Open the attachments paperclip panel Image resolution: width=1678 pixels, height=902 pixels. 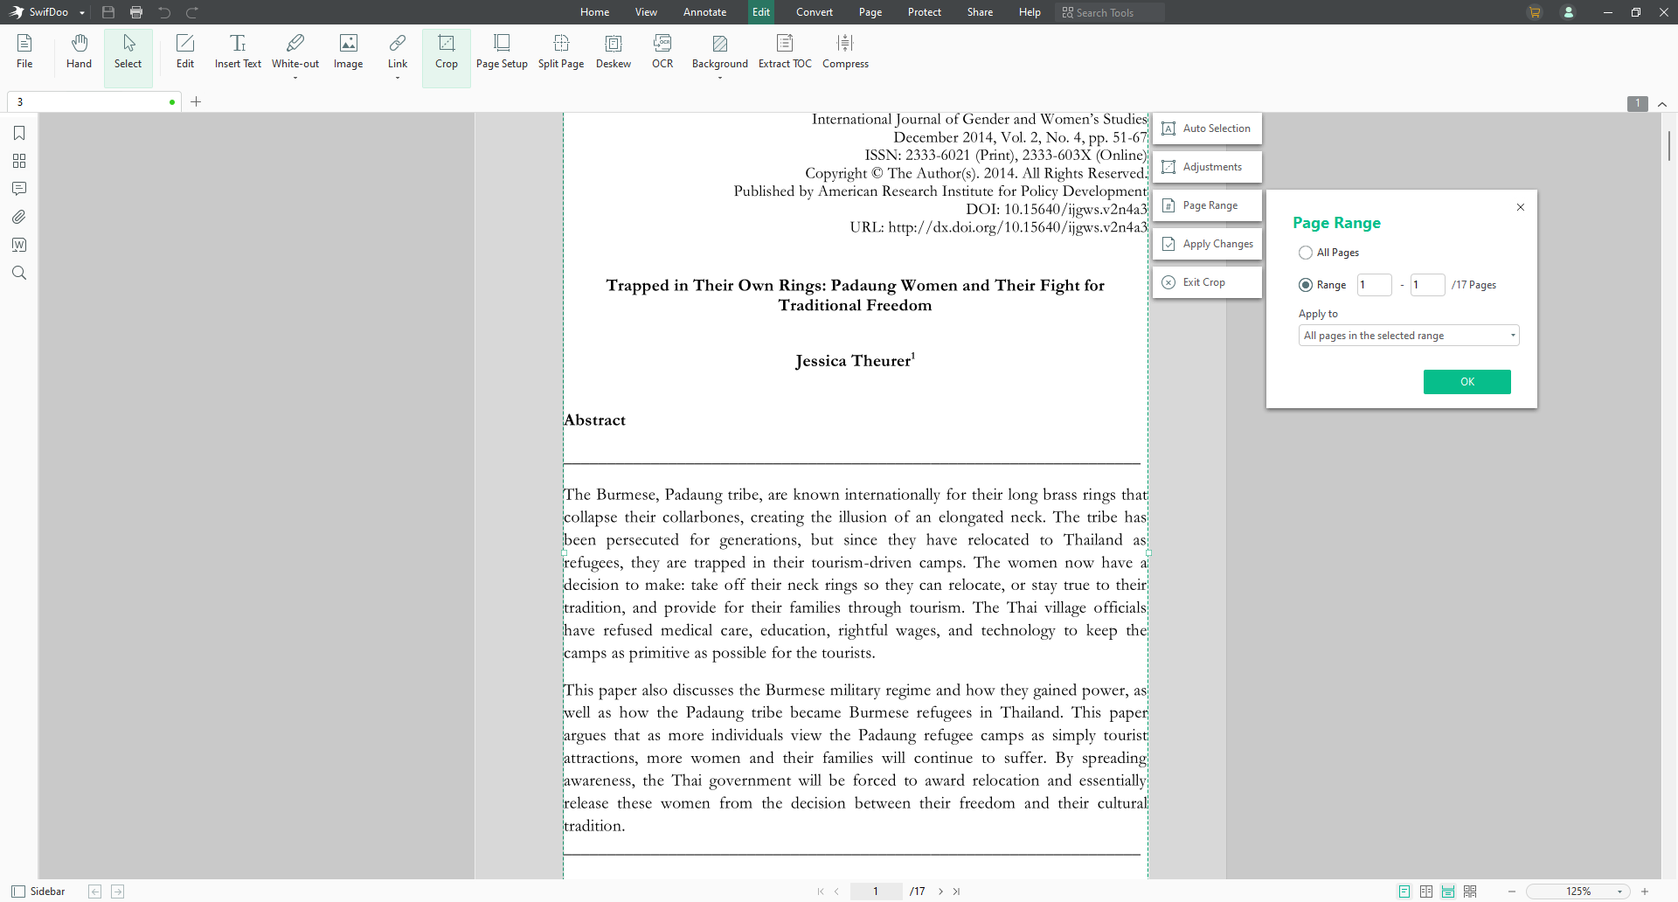19,217
